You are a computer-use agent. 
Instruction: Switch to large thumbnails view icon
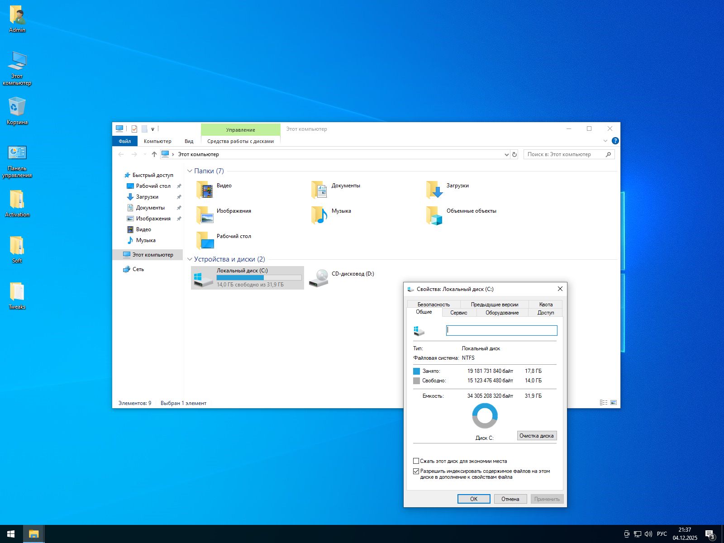(x=614, y=403)
